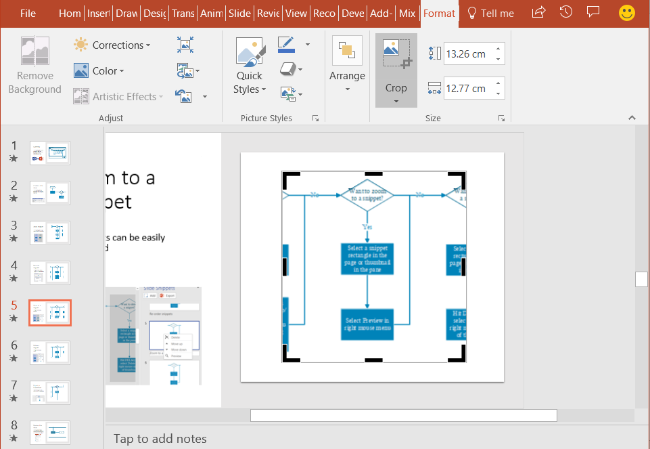Click the smiley feedback icon
This screenshot has width=650, height=449.
(626, 12)
